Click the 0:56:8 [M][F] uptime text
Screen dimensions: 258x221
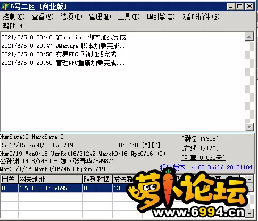tap(139, 145)
